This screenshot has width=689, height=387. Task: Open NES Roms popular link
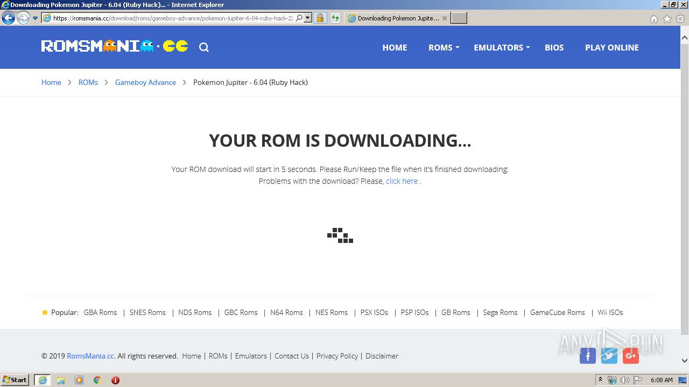[332, 312]
